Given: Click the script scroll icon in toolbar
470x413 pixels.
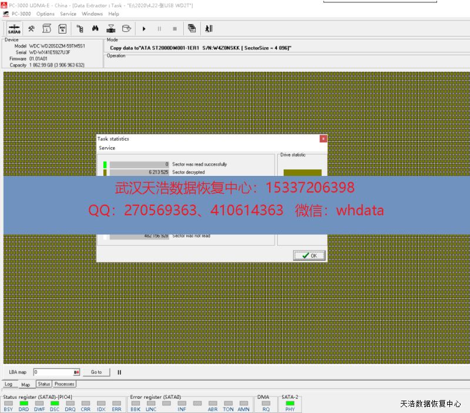Looking at the screenshot, I should point(46,28).
